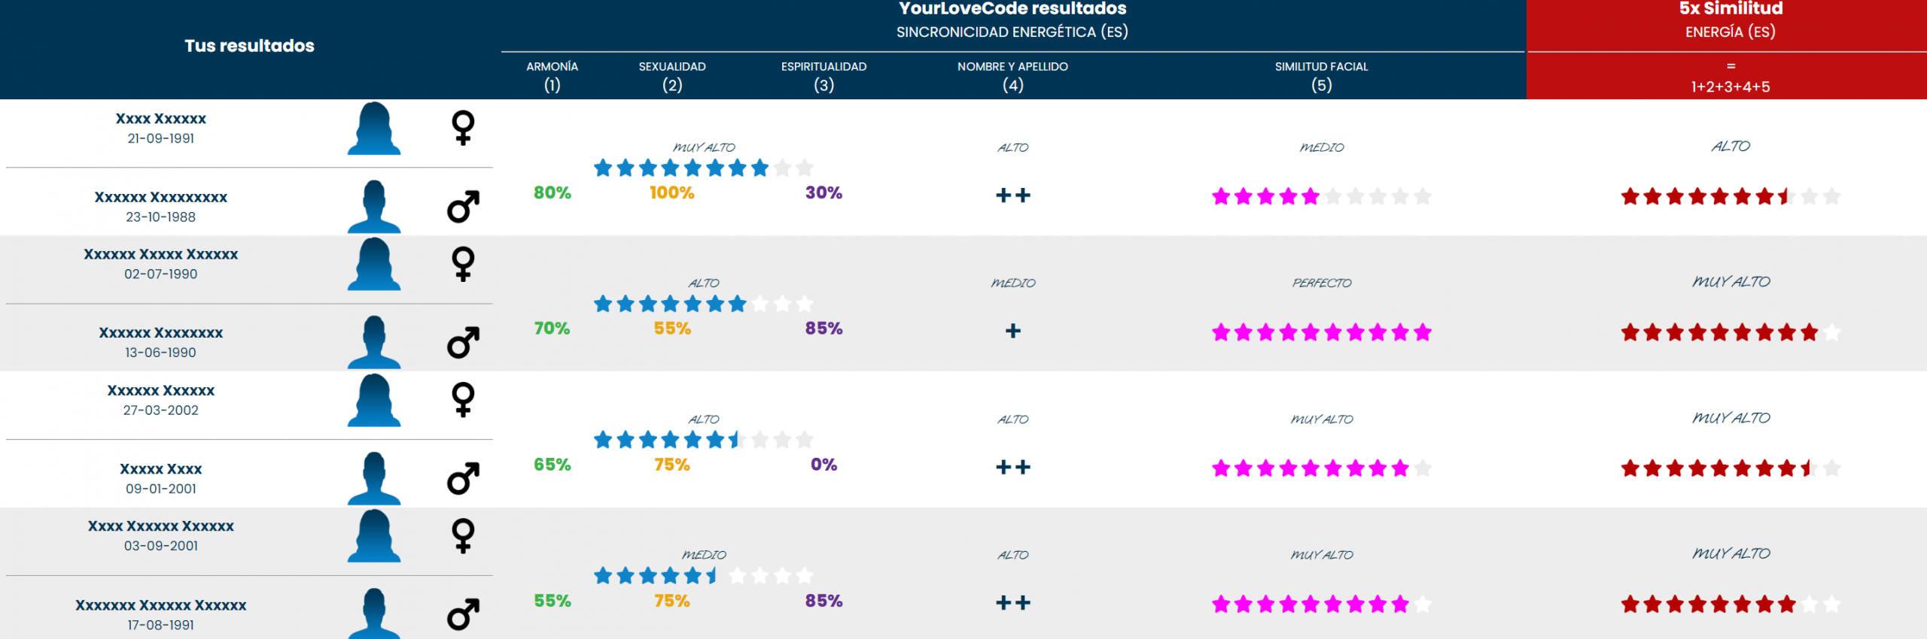Image resolution: width=1927 pixels, height=639 pixels.
Task: Click the female symbol next to 03-09-2001
Action: click(463, 536)
